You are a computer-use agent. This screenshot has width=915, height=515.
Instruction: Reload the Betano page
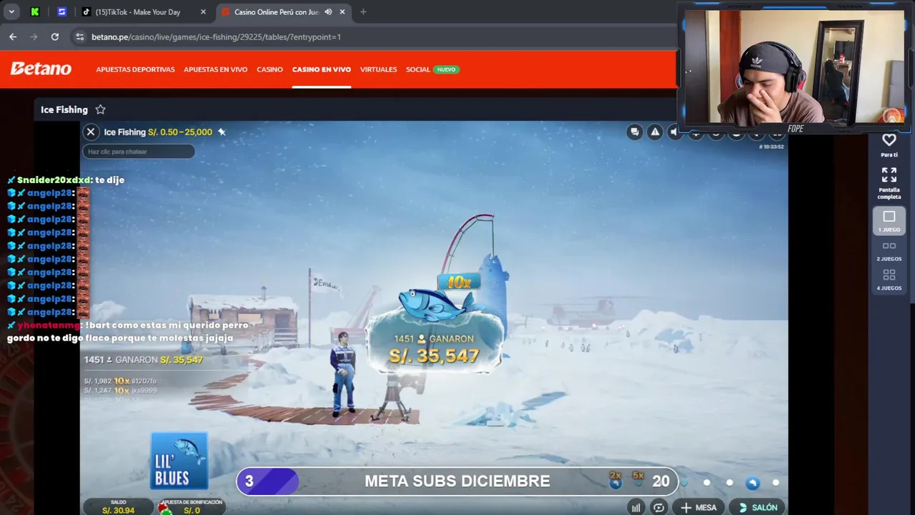coord(55,36)
